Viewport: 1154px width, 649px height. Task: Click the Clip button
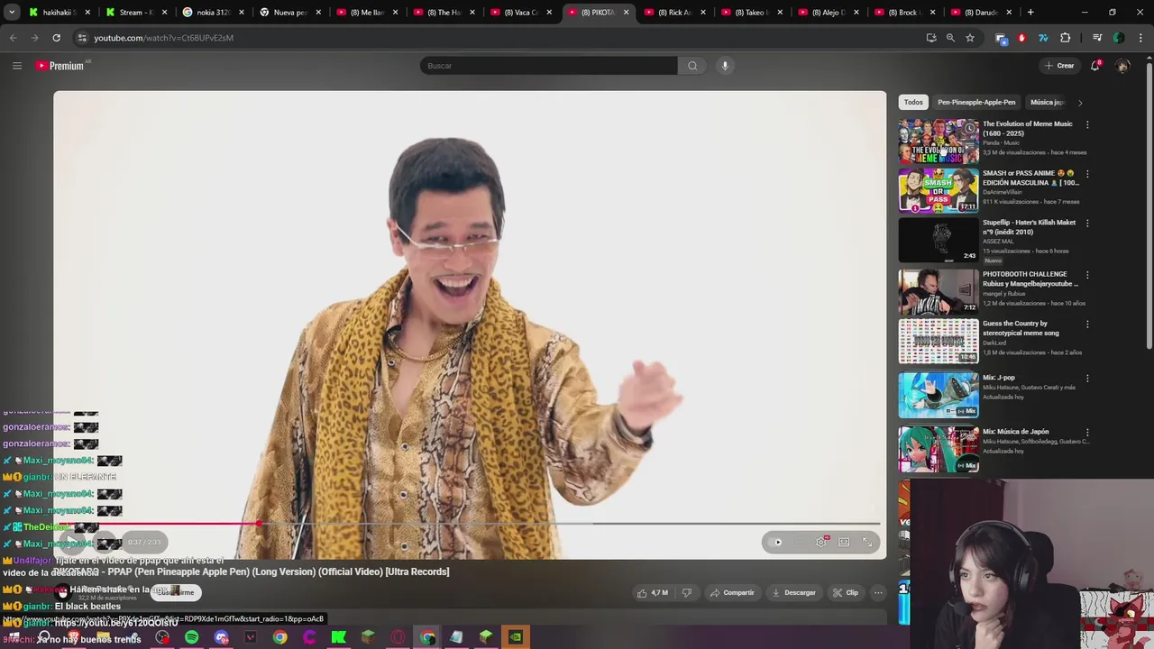click(x=846, y=592)
